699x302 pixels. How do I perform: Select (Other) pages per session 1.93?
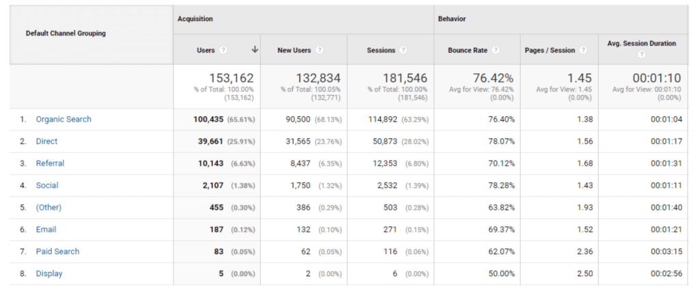585,208
